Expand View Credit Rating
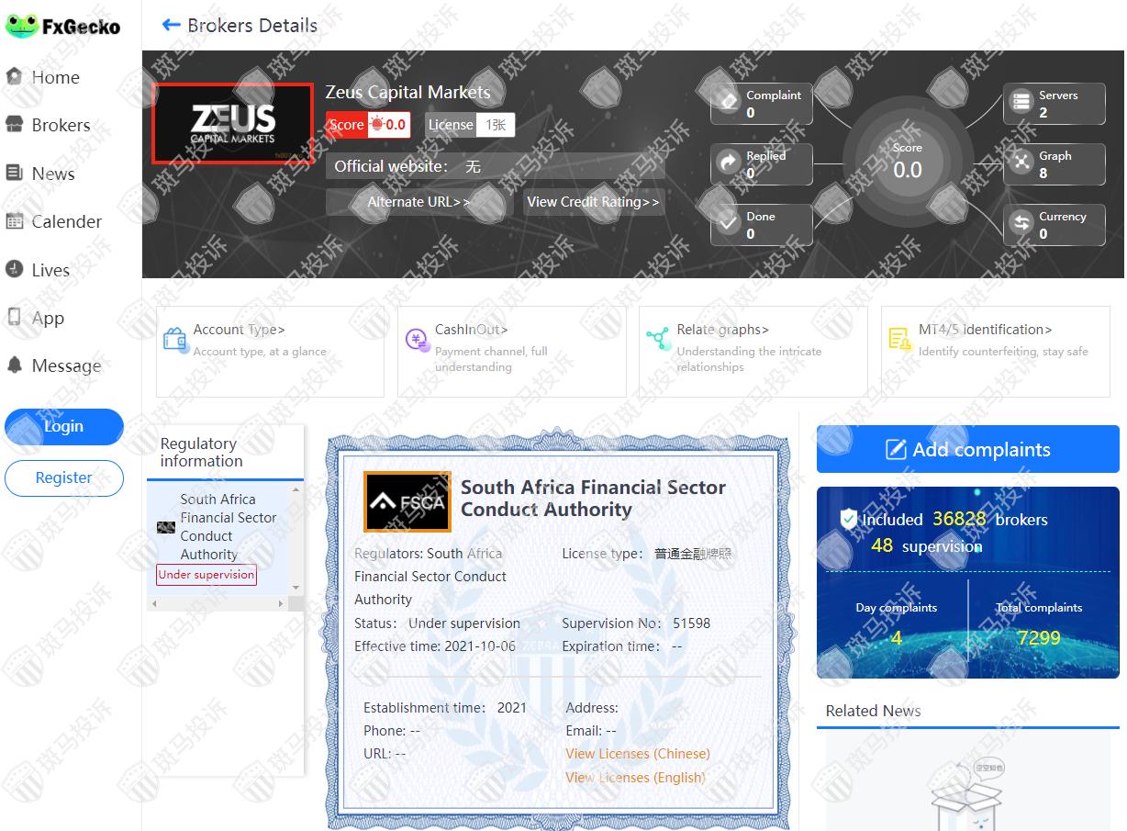The image size is (1127, 831). tap(593, 202)
